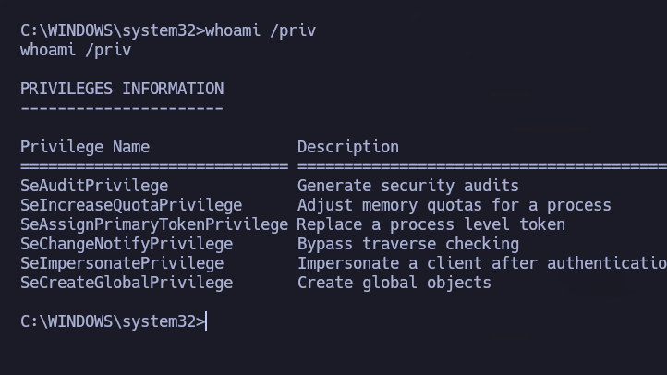Click the PRIVILEGES INFORMATION heading
This screenshot has height=375, width=667.
(x=122, y=89)
